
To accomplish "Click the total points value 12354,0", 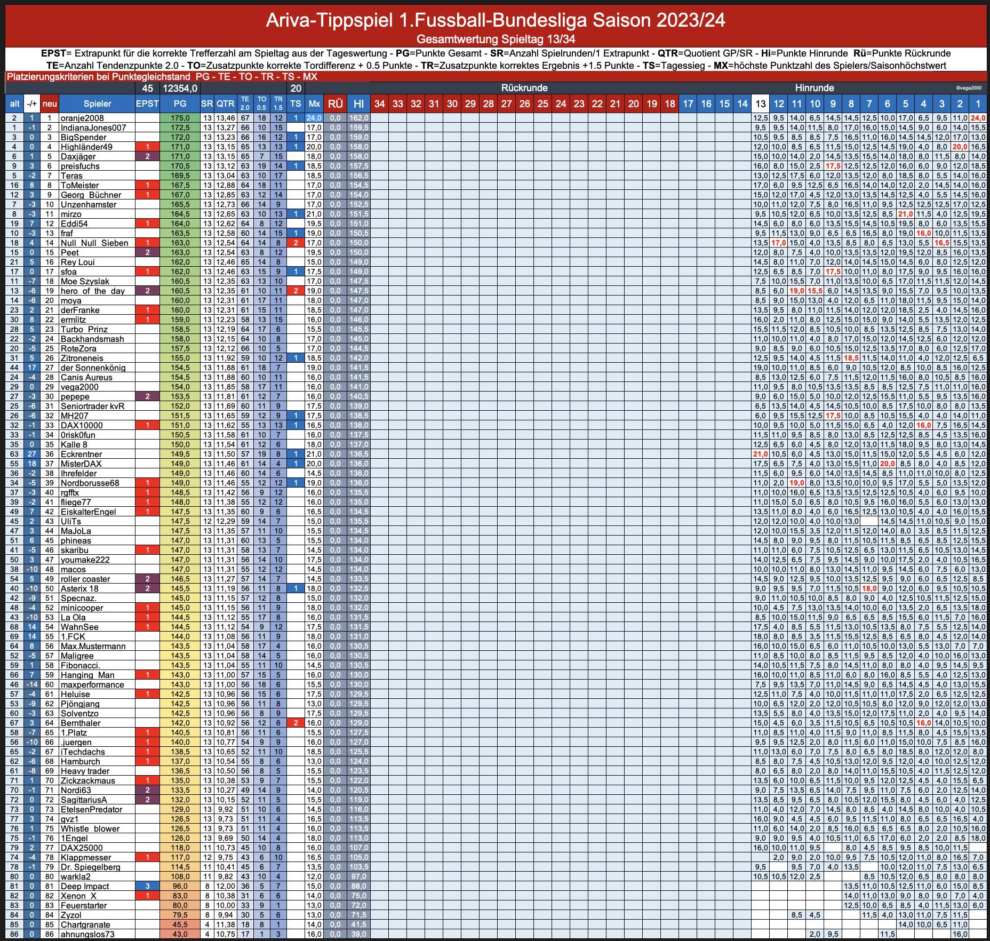I will [180, 88].
